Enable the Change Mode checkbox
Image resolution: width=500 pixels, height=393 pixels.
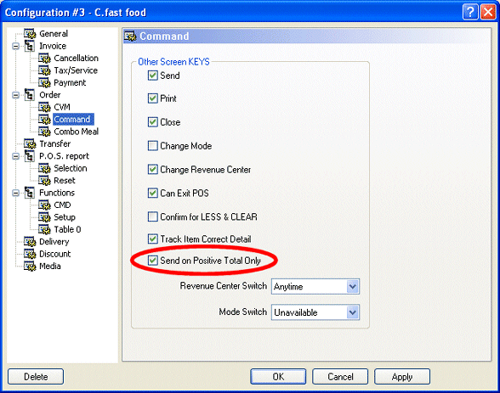coord(153,146)
